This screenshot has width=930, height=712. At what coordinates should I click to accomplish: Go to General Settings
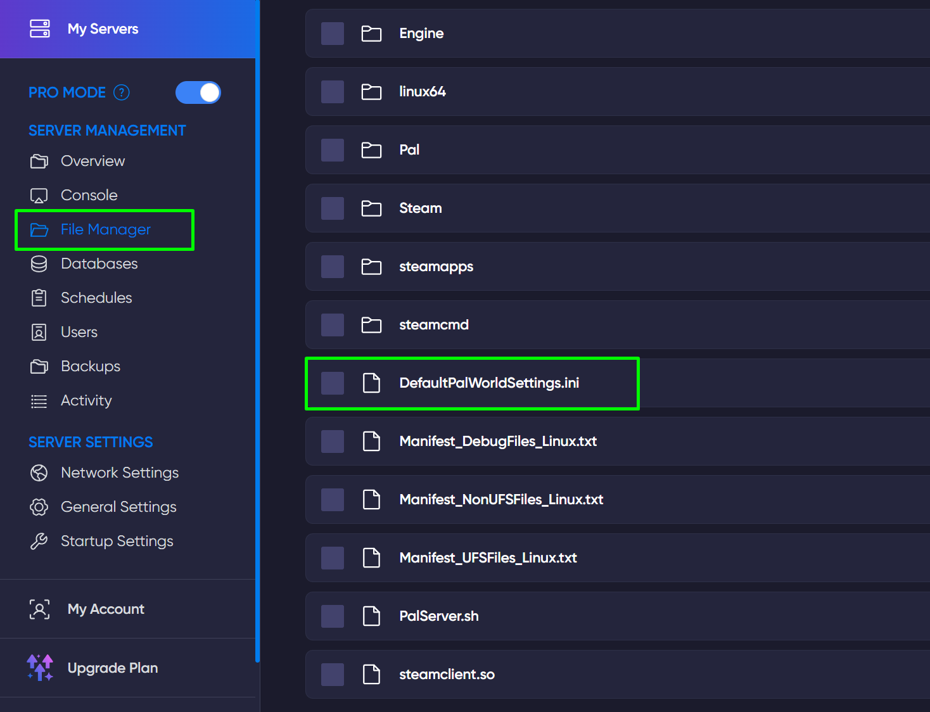tap(118, 507)
